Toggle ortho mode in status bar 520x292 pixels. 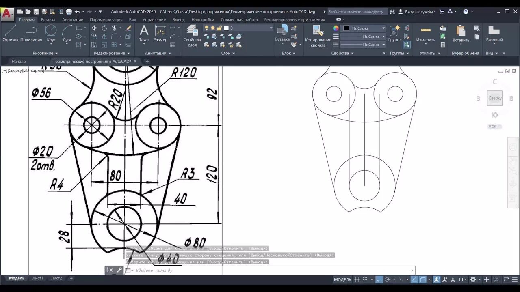click(379, 279)
